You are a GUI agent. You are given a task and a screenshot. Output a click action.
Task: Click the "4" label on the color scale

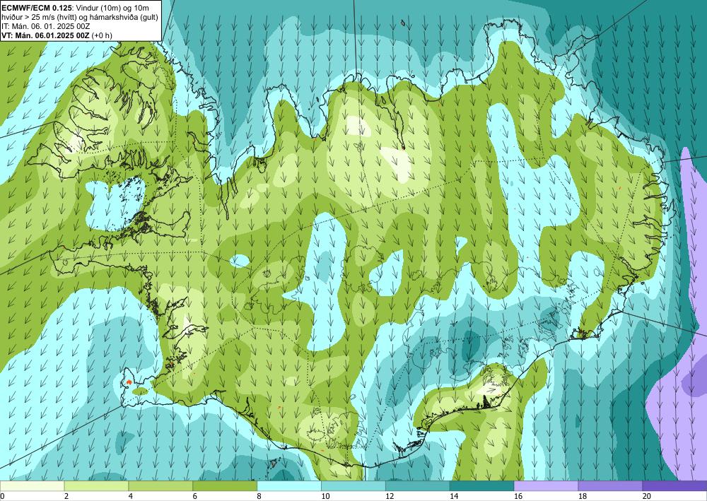131,496
